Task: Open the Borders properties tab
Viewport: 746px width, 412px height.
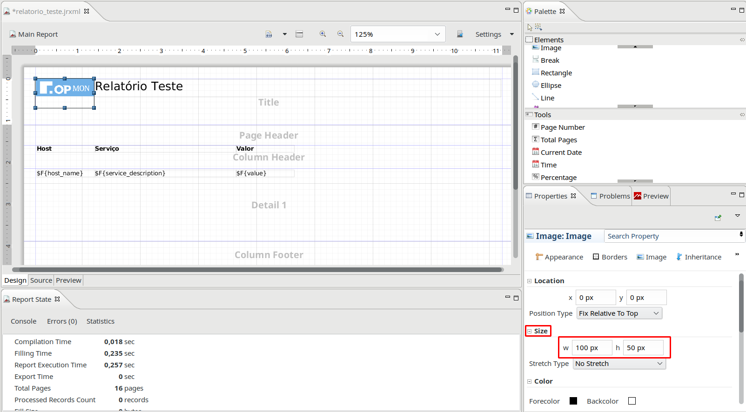Action: [610, 257]
